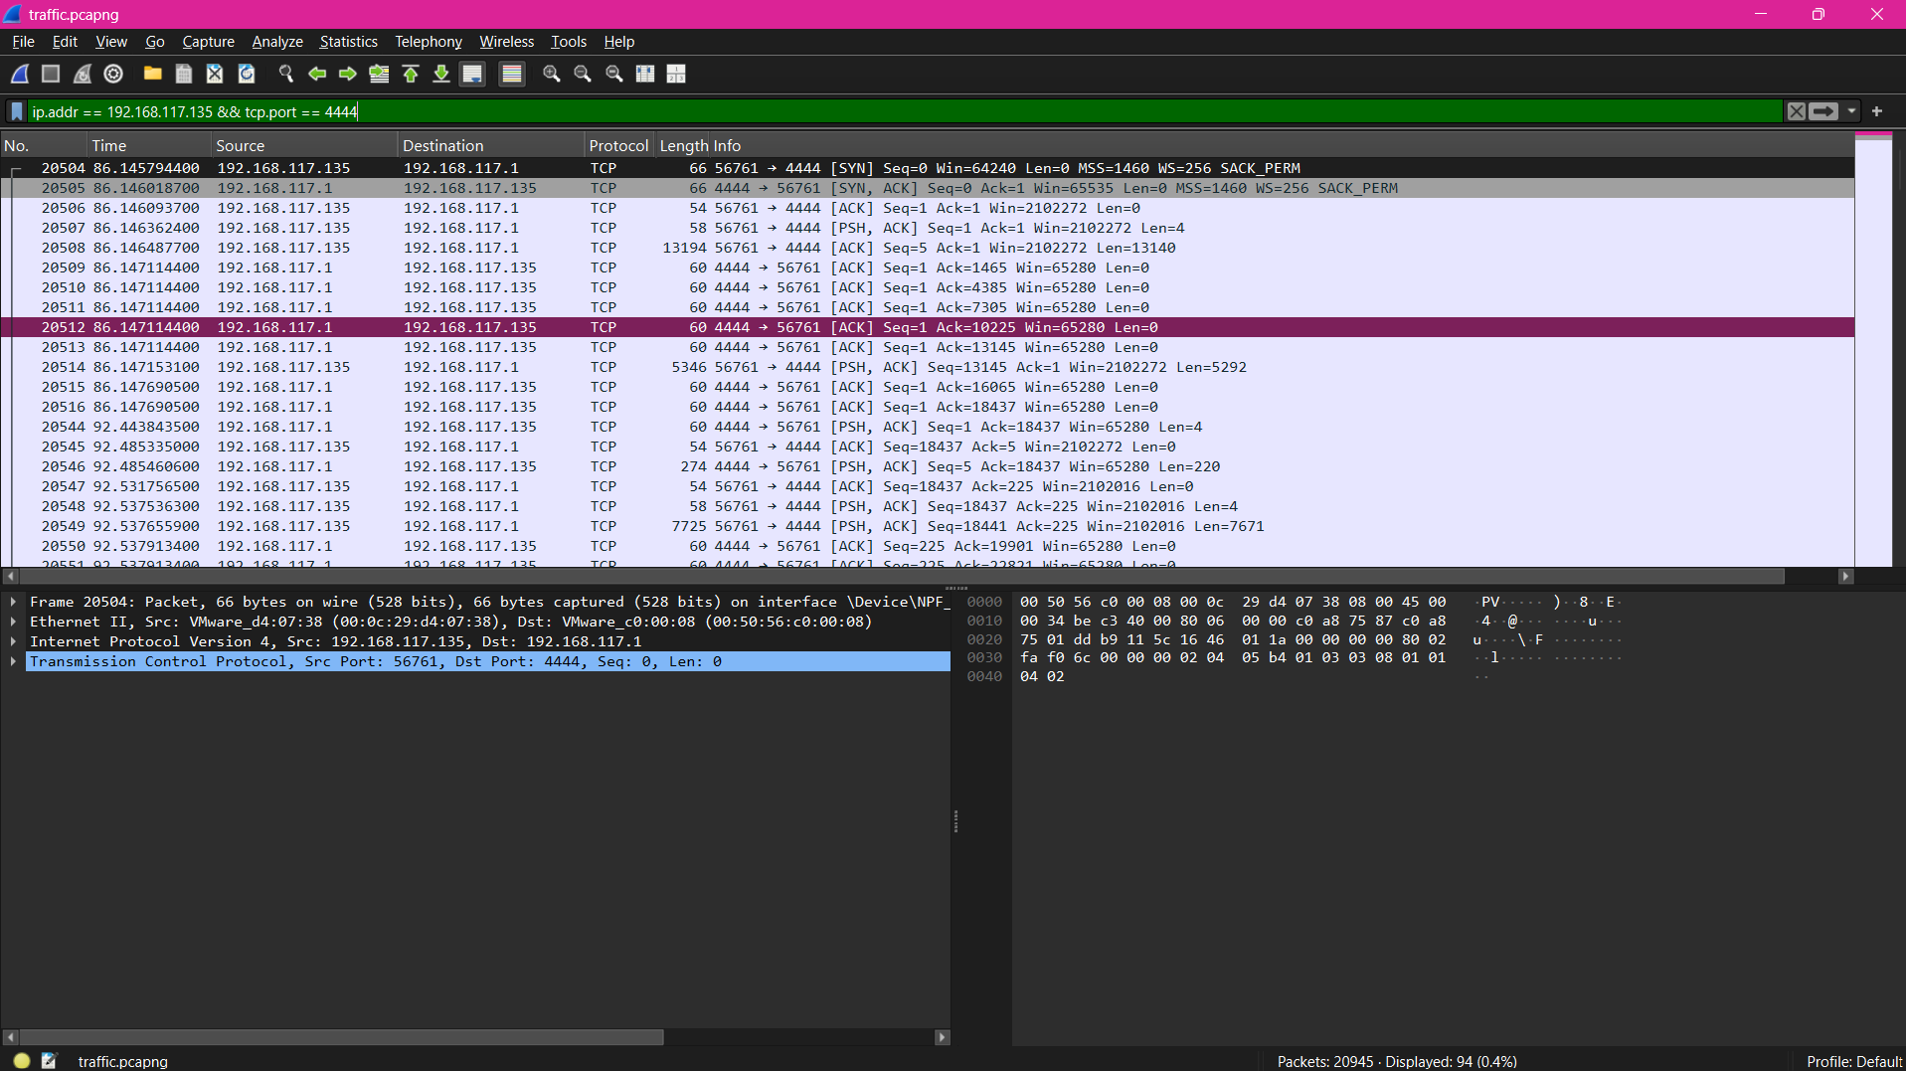1906x1071 pixels.
Task: Open the Capture menu
Action: click(208, 42)
